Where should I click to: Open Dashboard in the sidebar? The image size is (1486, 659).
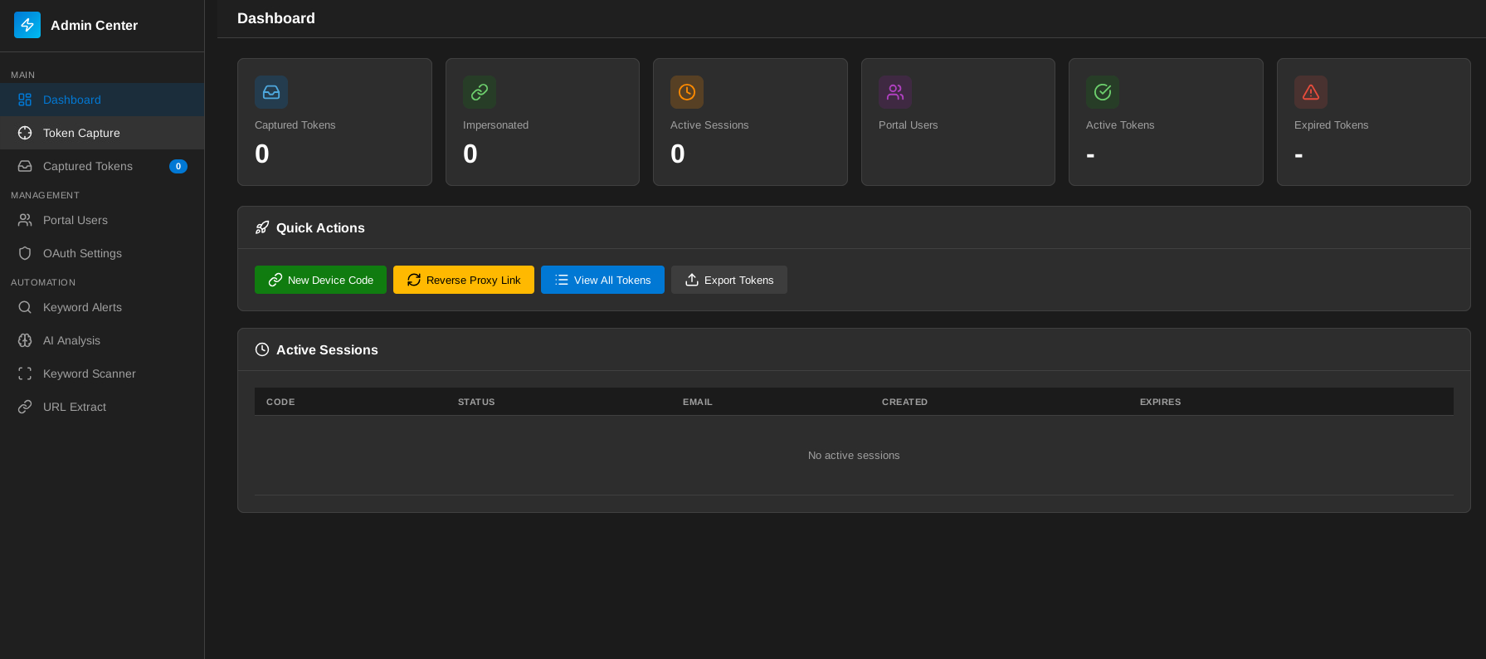point(72,100)
